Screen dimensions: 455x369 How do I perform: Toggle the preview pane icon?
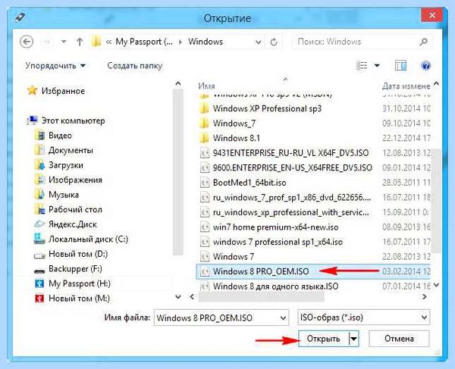tap(400, 66)
